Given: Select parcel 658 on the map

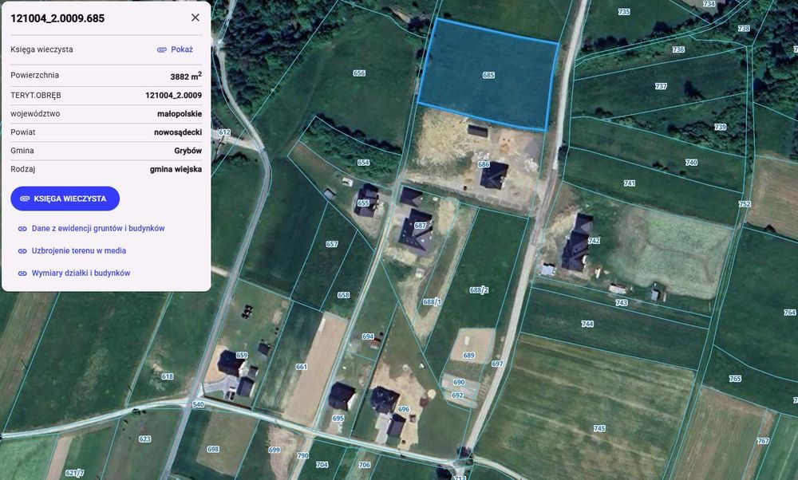Looking at the screenshot, I should pyautogui.click(x=343, y=295).
